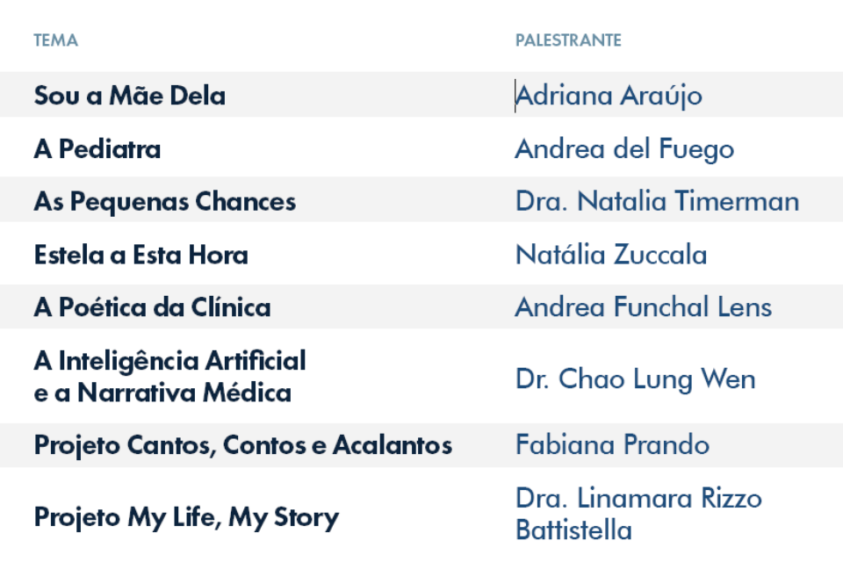Image resolution: width=843 pixels, height=562 pixels.
Task: Click the TEMA column header
Action: point(56,40)
